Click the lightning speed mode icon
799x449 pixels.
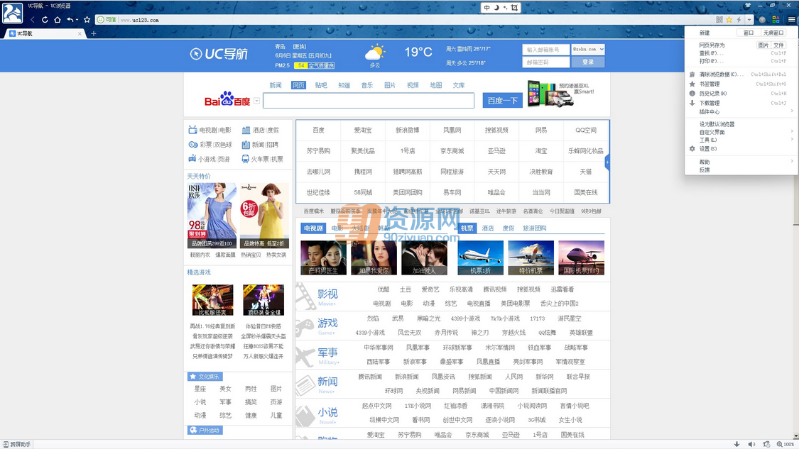(x=739, y=20)
